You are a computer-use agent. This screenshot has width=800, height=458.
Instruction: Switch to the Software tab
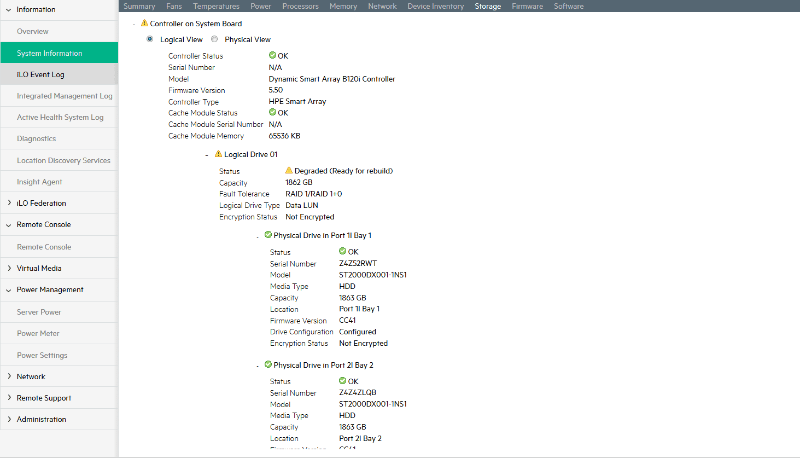point(569,6)
